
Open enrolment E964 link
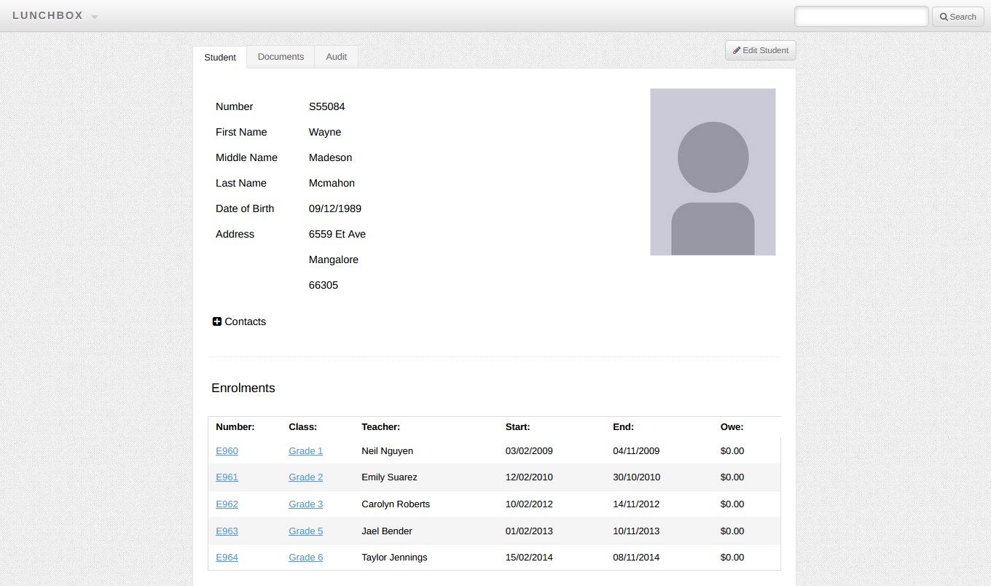(x=227, y=558)
